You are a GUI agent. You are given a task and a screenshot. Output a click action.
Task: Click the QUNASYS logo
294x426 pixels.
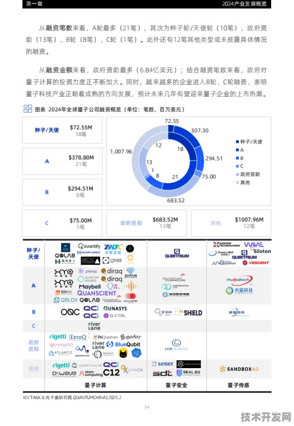pyautogui.click(x=115, y=309)
